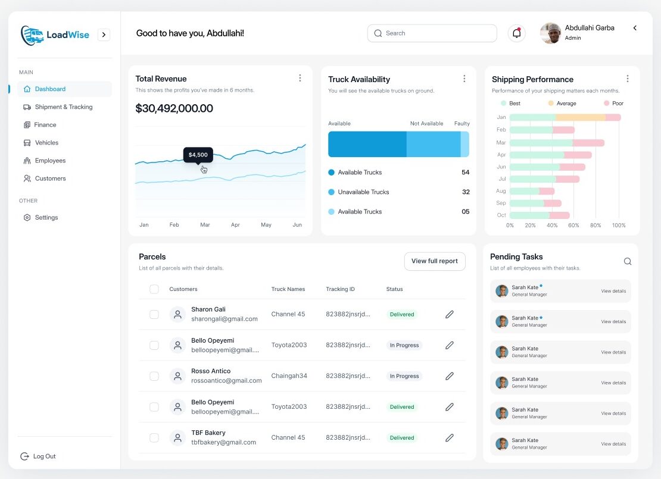661x479 pixels.
Task: Expand the user profile chevron
Action: pos(635,28)
